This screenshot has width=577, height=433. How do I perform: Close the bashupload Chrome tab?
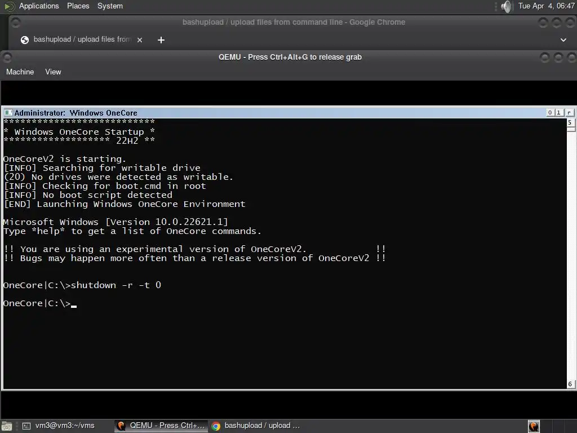coord(140,40)
